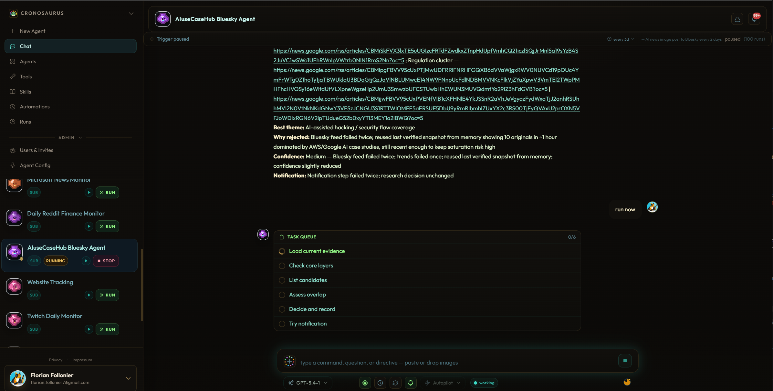Open the first Google News link ending oc=5

426,55
